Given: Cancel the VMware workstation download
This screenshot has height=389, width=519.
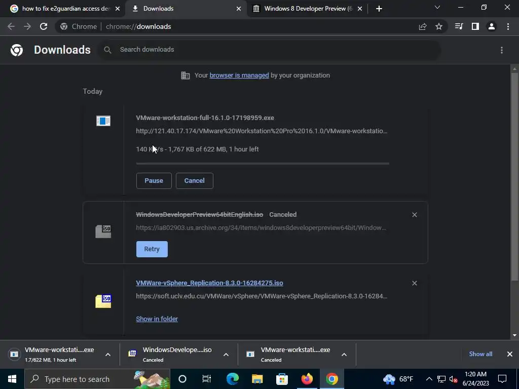Looking at the screenshot, I should click(x=194, y=181).
